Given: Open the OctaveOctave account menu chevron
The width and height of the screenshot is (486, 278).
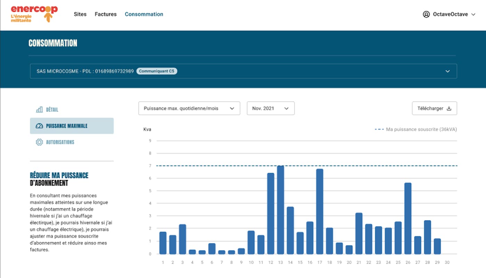Looking at the screenshot, I should coord(473,15).
